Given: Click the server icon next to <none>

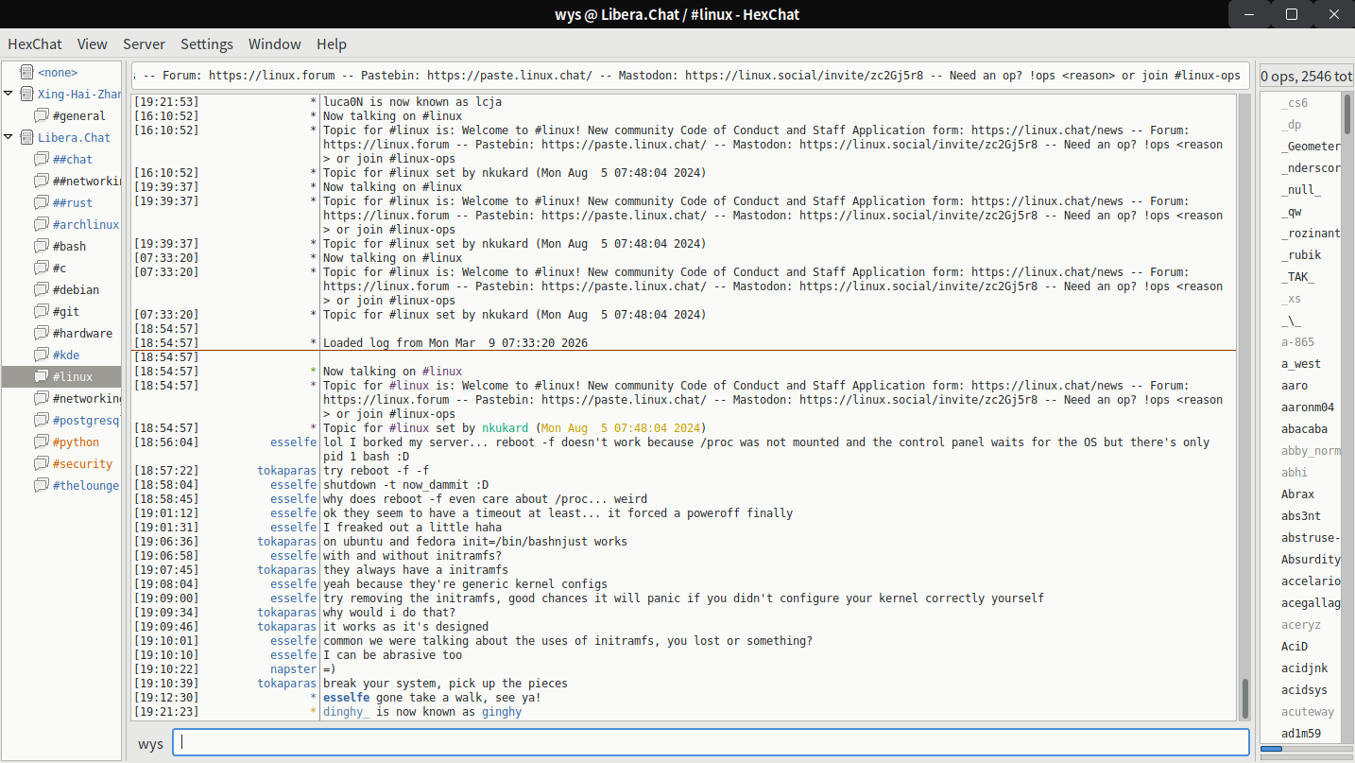Looking at the screenshot, I should pyautogui.click(x=26, y=72).
